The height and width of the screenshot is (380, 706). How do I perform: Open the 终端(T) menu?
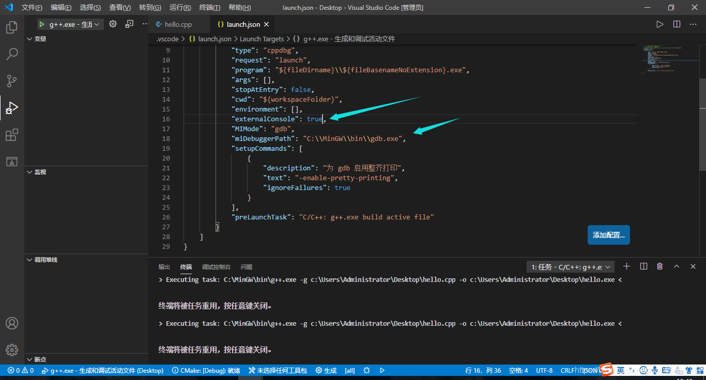210,8
